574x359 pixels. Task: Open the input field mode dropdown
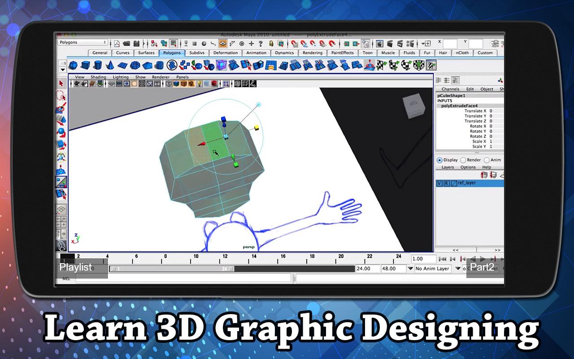(426, 44)
